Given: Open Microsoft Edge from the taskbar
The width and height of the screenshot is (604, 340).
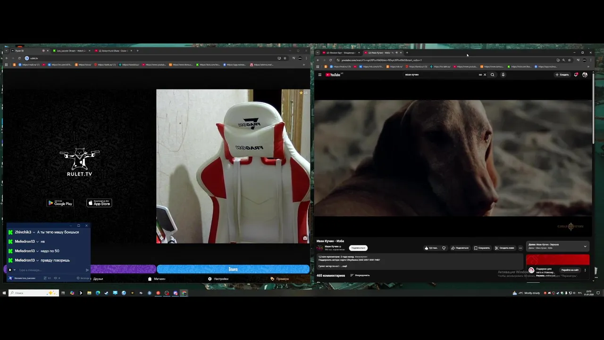Looking at the screenshot, I should (x=98, y=293).
